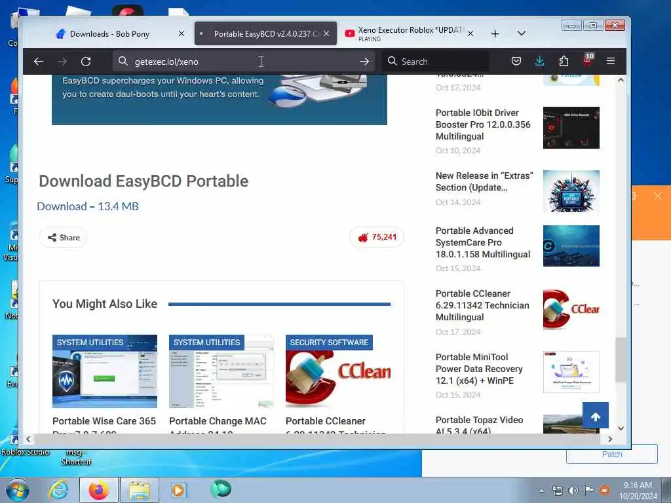Click the 75,241 likes counter

(377, 237)
